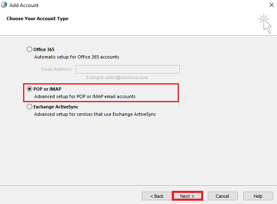Click the "Choose Your Account Type" heading

click(38, 19)
